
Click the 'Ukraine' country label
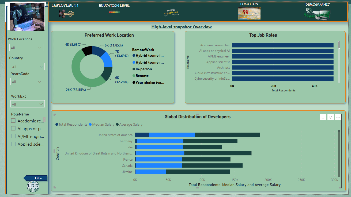[x=127, y=172]
